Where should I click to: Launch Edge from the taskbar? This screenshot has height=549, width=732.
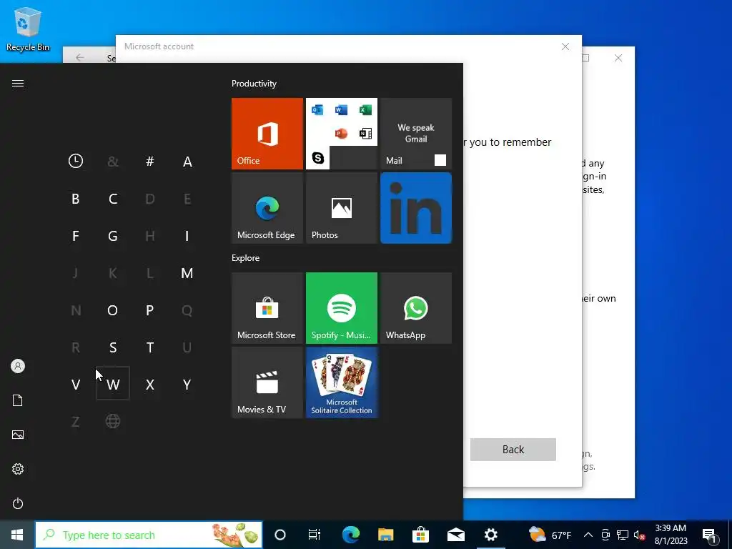tap(350, 535)
